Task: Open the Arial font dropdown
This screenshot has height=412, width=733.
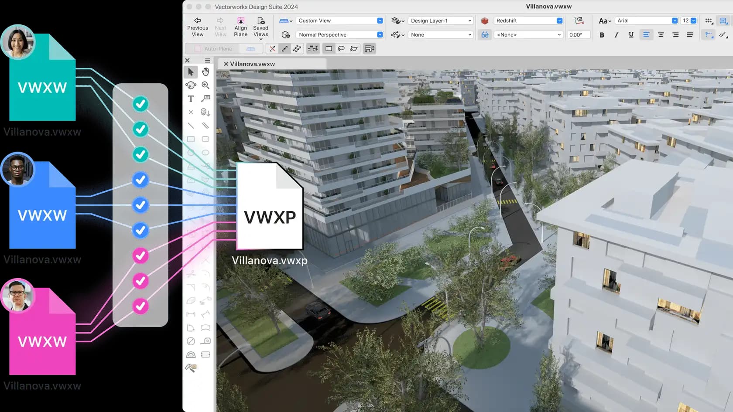Action: (647, 21)
